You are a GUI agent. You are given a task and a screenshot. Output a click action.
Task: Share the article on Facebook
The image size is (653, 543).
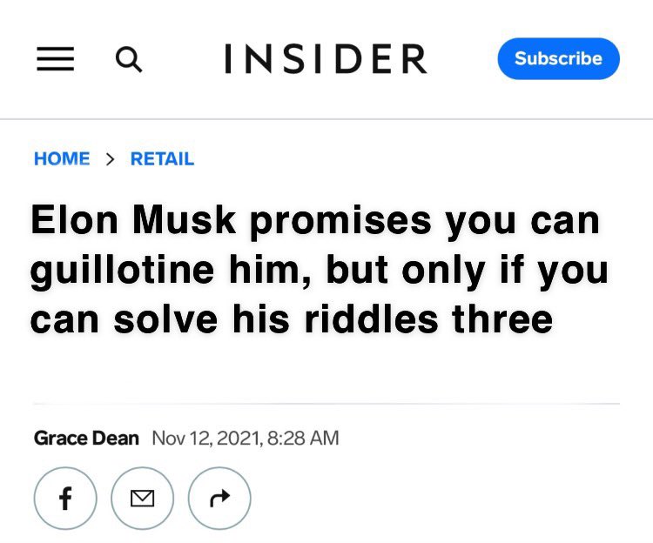[65, 498]
